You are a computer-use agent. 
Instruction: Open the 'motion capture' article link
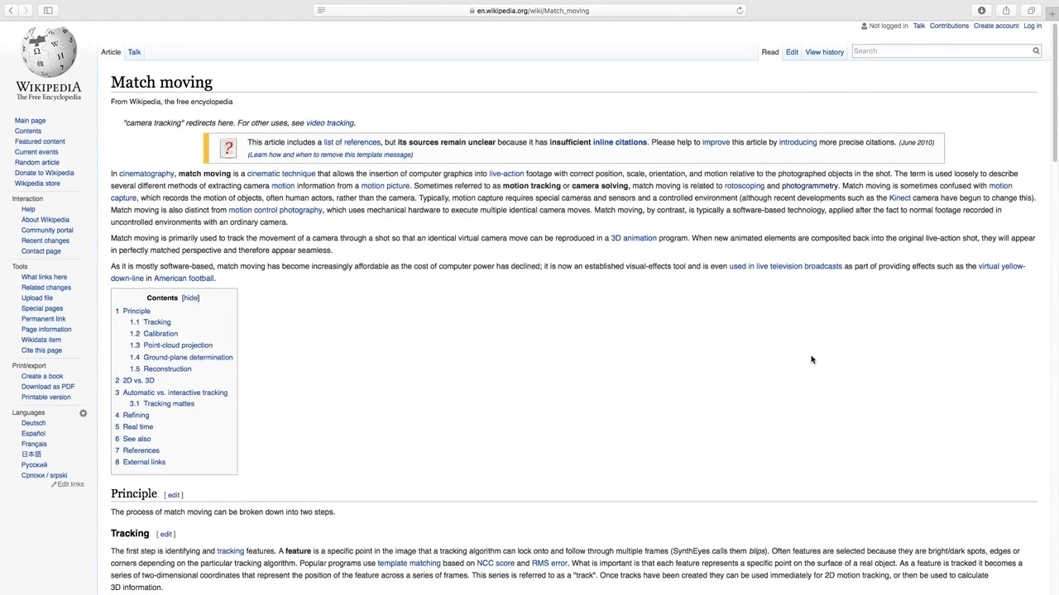[999, 186]
